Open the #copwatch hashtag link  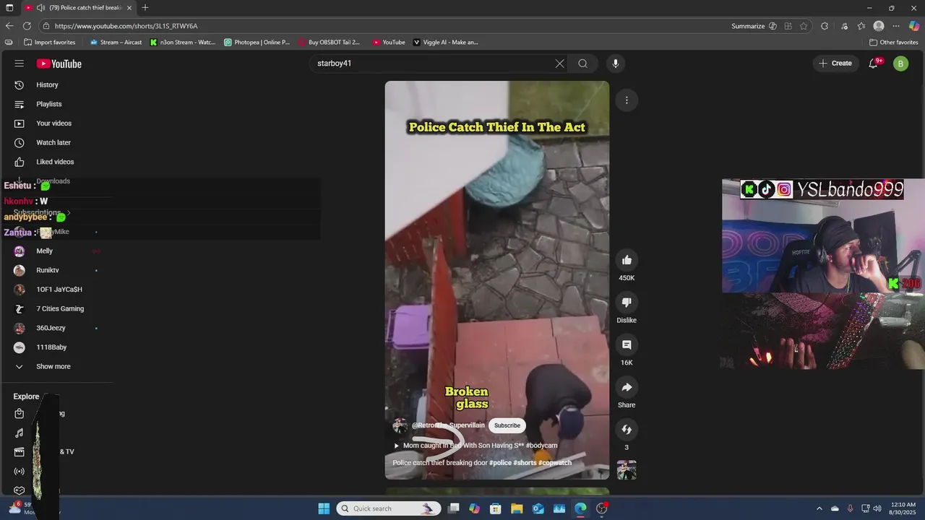point(555,463)
